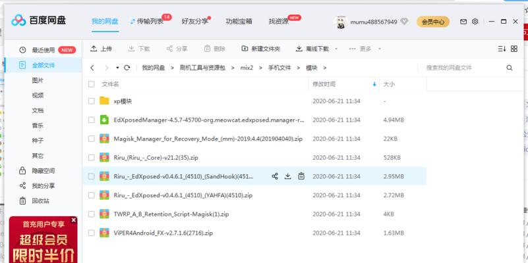The image size is (528, 263).
Task: Click 分享 toolbar button
Action: 177,49
